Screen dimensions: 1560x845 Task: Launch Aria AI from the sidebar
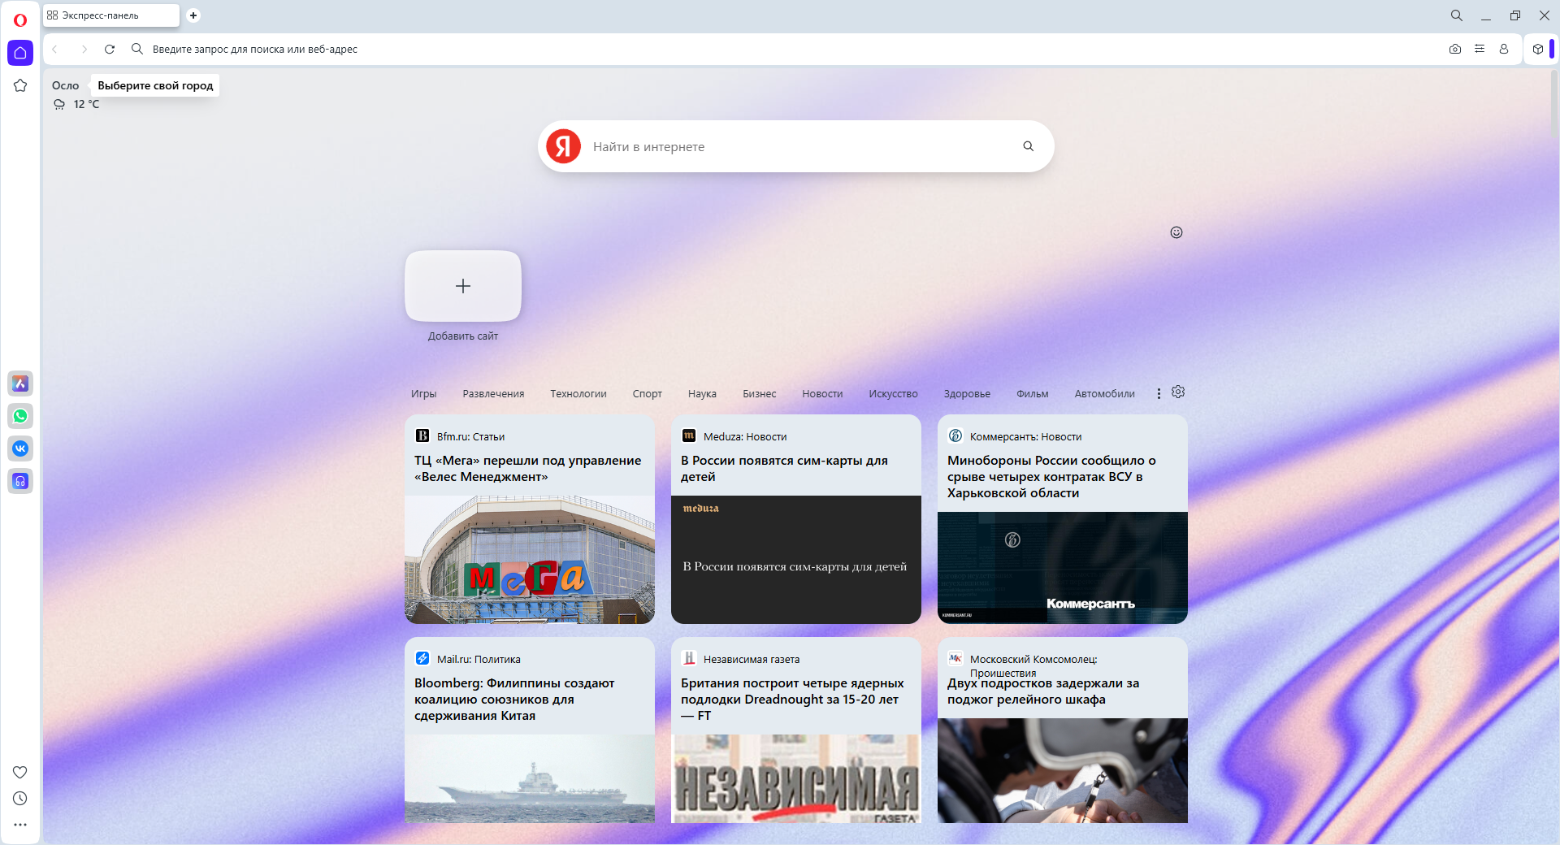click(x=20, y=383)
